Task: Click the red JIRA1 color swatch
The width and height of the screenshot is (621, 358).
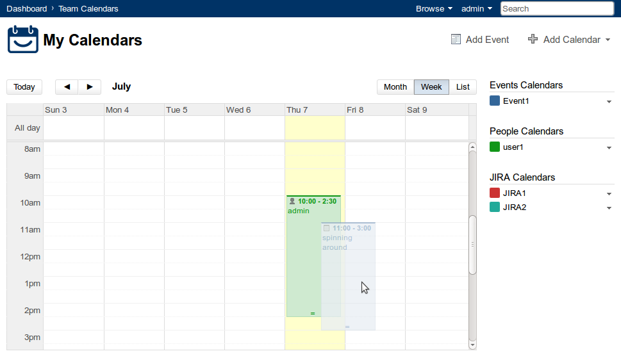Action: tap(495, 193)
